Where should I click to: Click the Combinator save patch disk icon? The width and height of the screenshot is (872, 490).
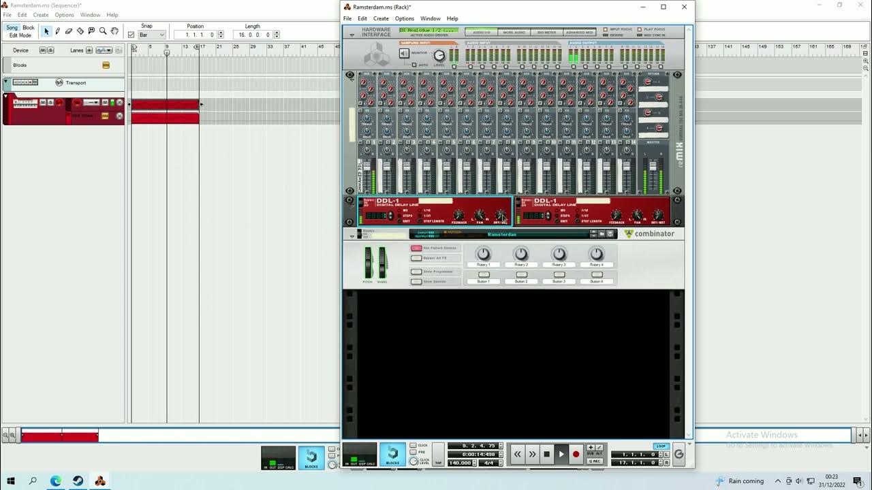point(610,233)
